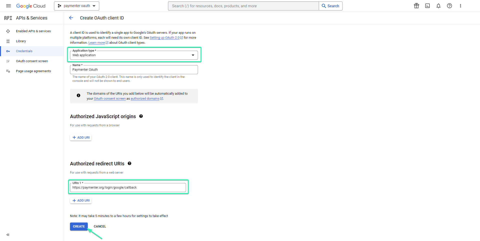Screen dimensions: 480x241
Task: Open the navigation hamburger menu
Action: coord(8,6)
